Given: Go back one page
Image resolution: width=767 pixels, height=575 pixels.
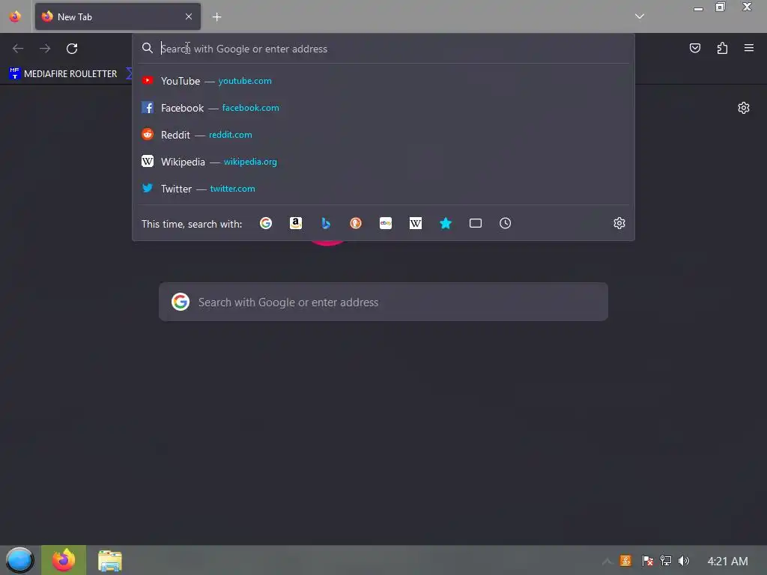Looking at the screenshot, I should (18, 49).
